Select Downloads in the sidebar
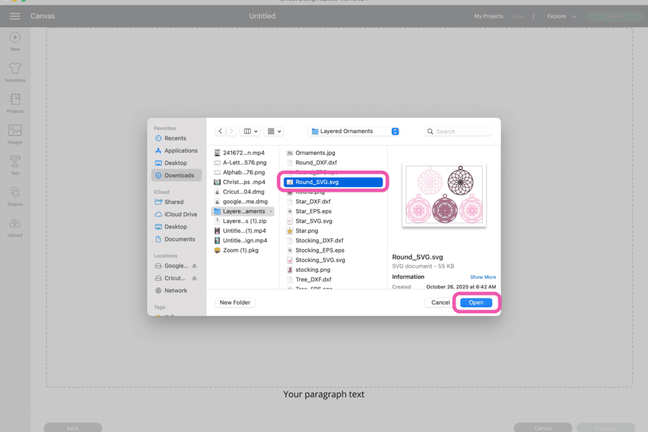 coord(177,176)
